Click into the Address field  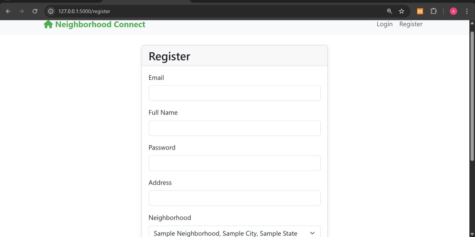pyautogui.click(x=235, y=198)
